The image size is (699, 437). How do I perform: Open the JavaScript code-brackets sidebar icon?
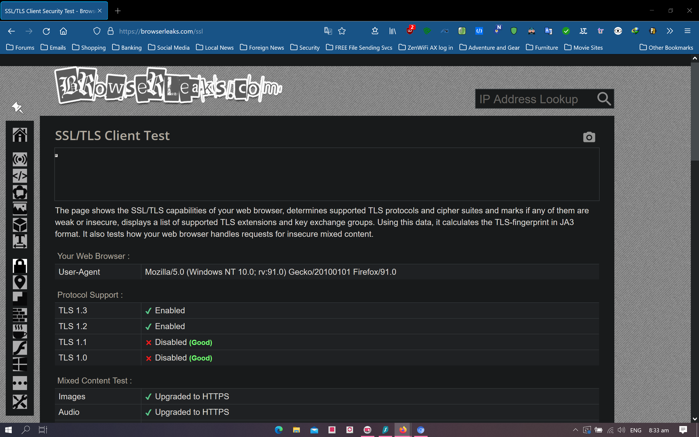(x=20, y=176)
